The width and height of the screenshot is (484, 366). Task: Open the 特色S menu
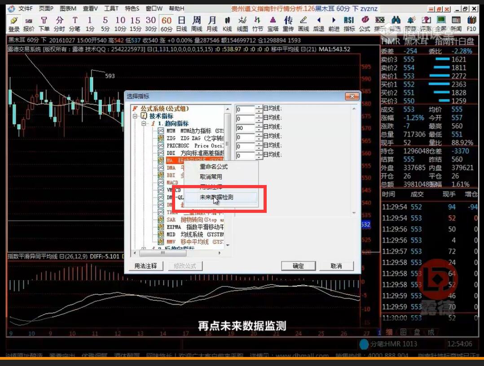pos(132,9)
